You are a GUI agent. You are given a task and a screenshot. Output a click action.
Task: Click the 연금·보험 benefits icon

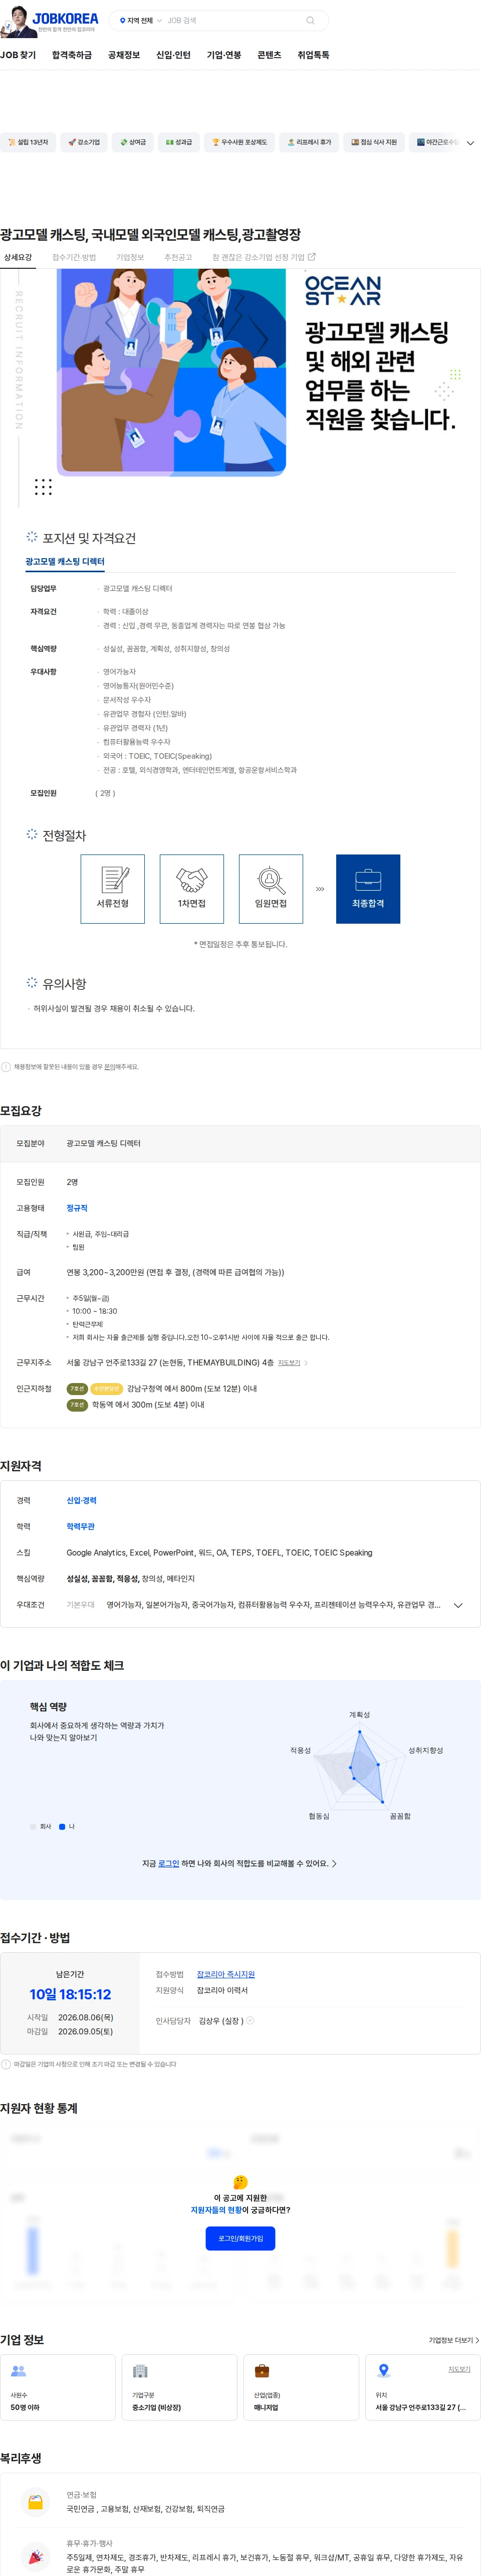pos(35,2502)
